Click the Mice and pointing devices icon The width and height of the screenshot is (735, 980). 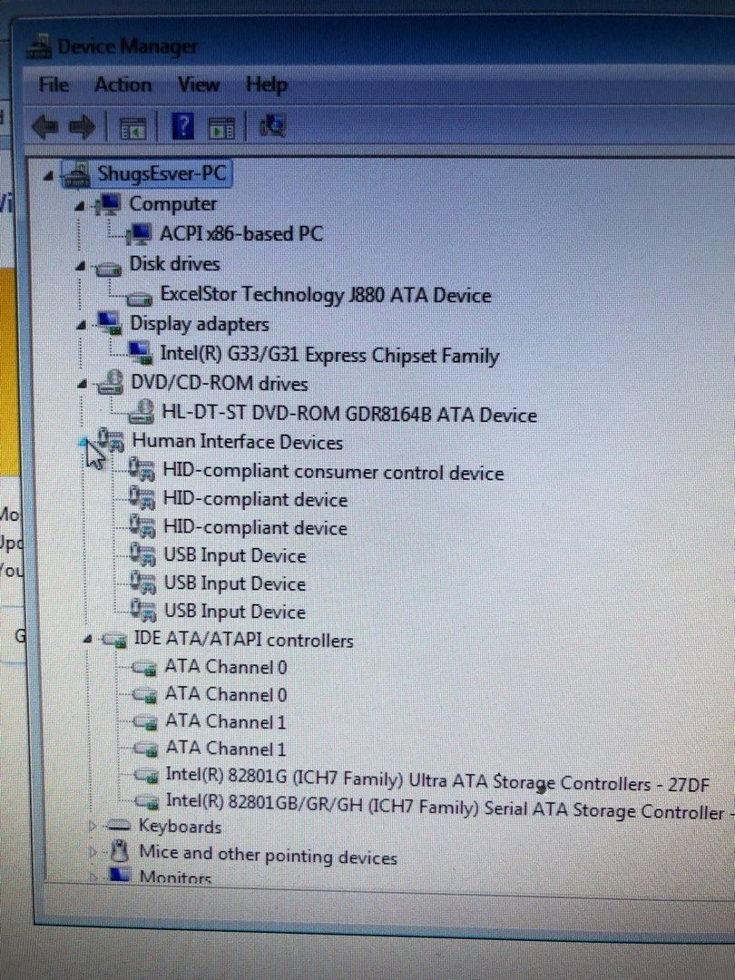coord(120,852)
